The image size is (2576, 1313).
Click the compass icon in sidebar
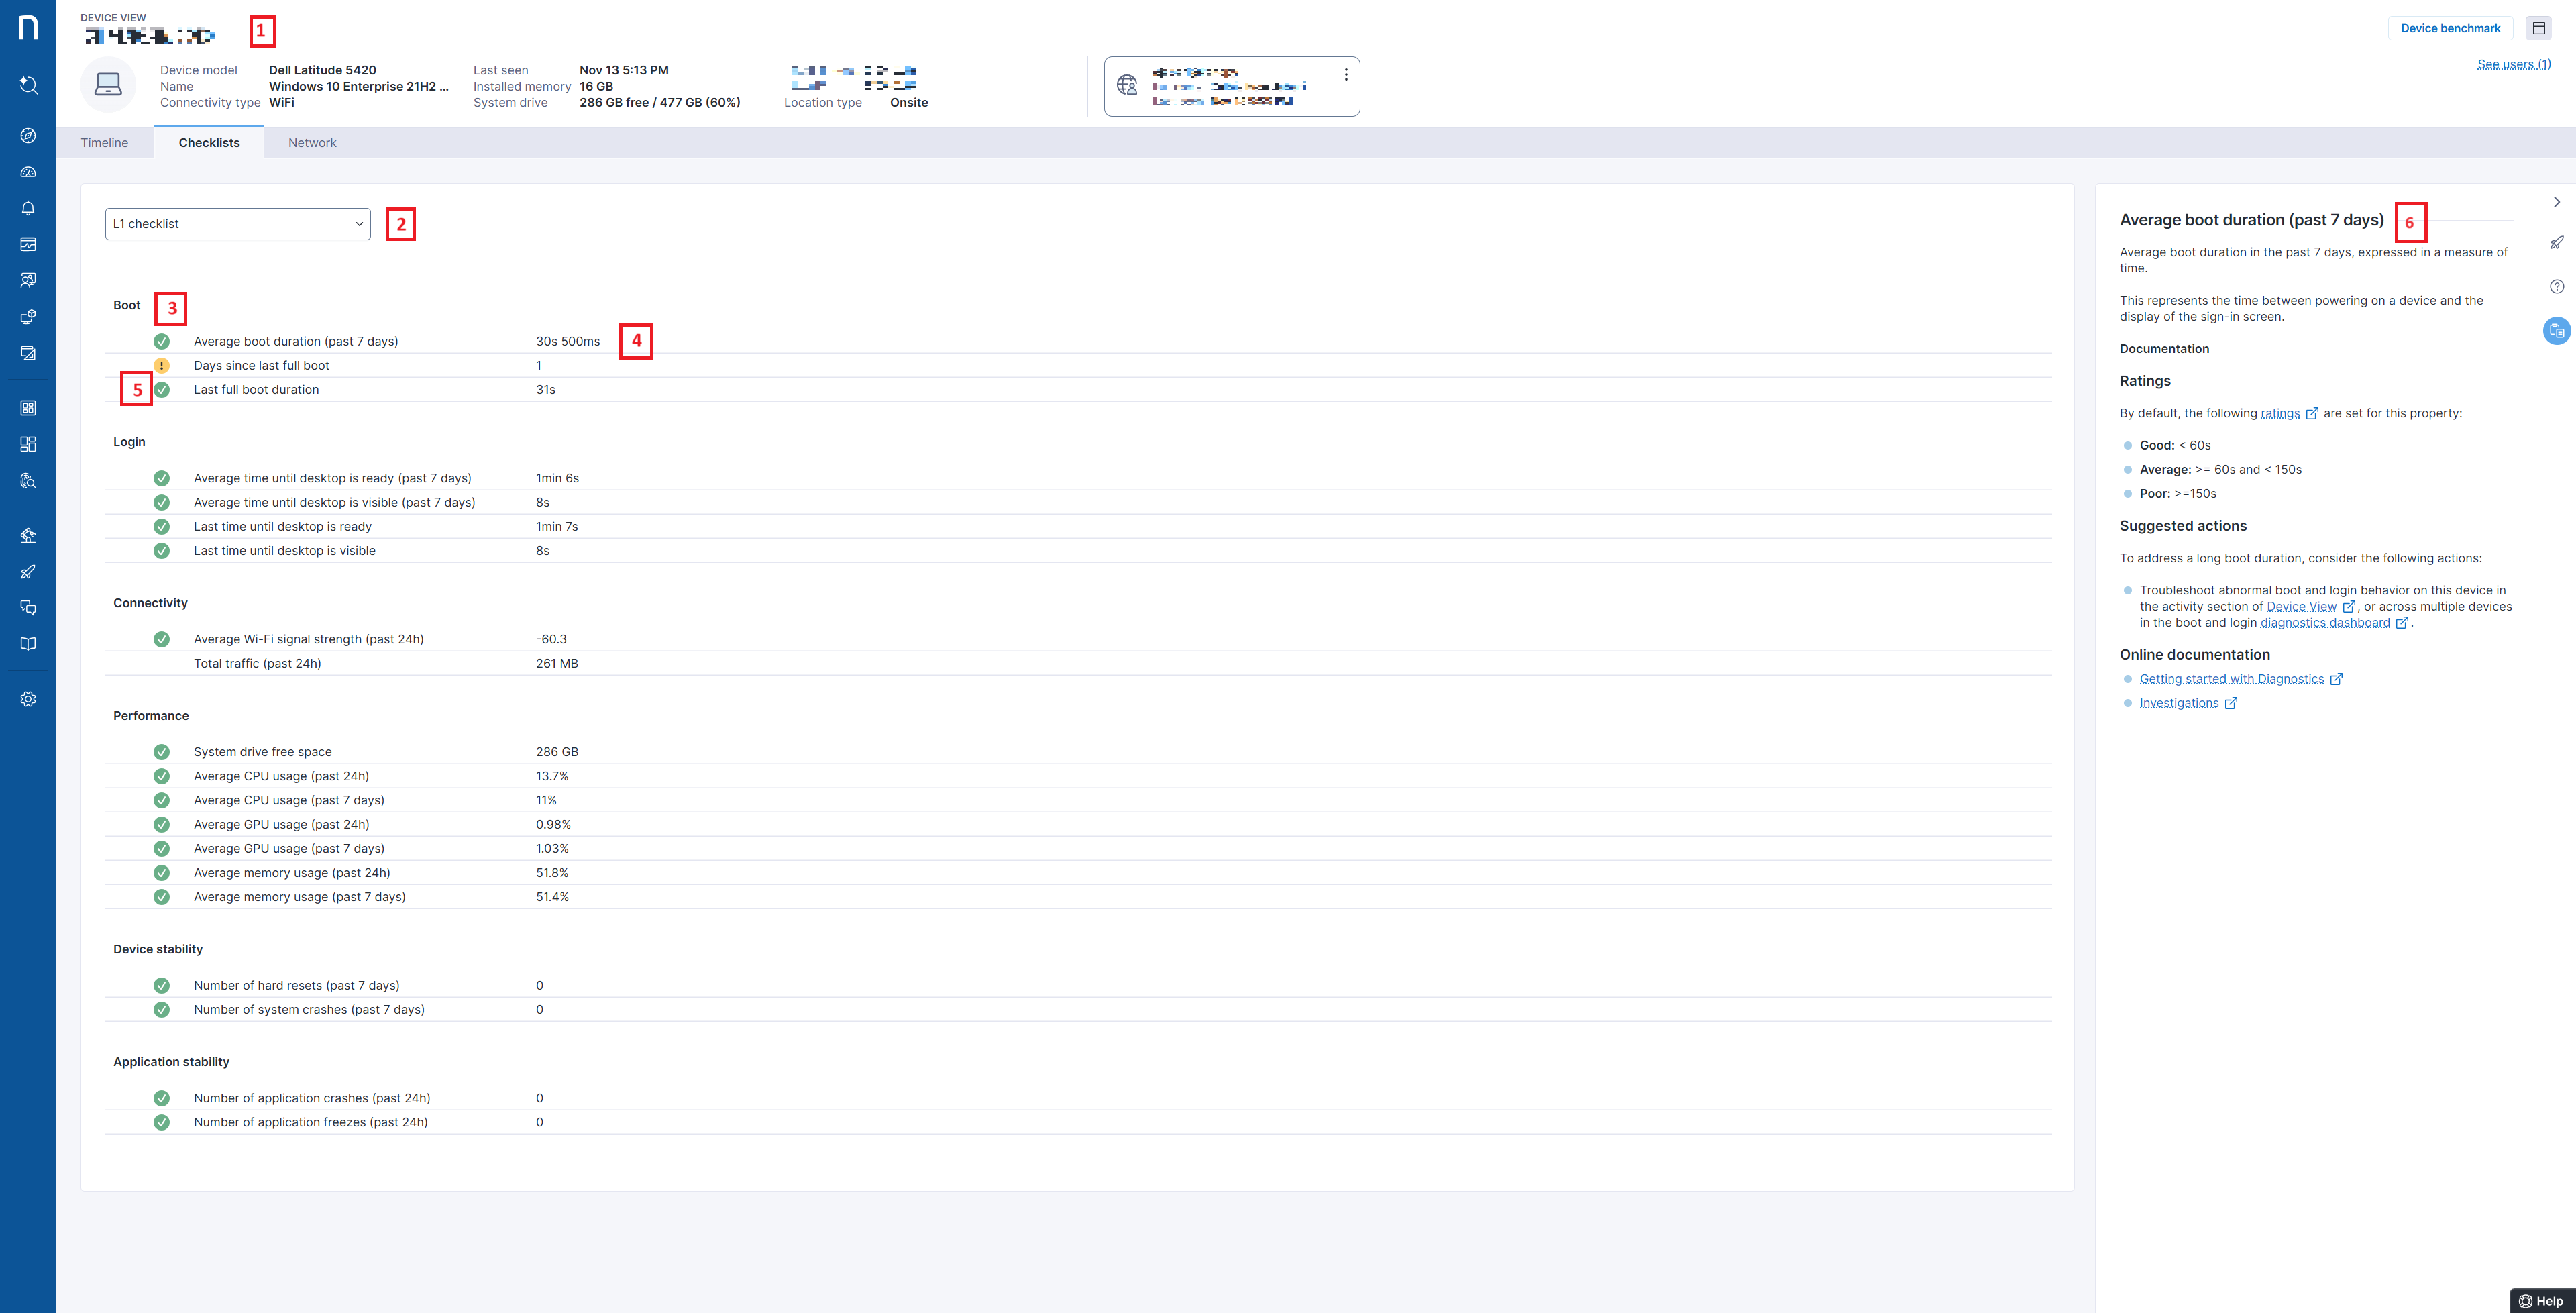[x=28, y=136]
